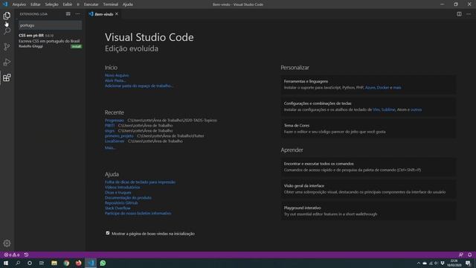The width and height of the screenshot is (476, 268).
Task: Open the Manage gear in the activity bar
Action: click(7, 243)
